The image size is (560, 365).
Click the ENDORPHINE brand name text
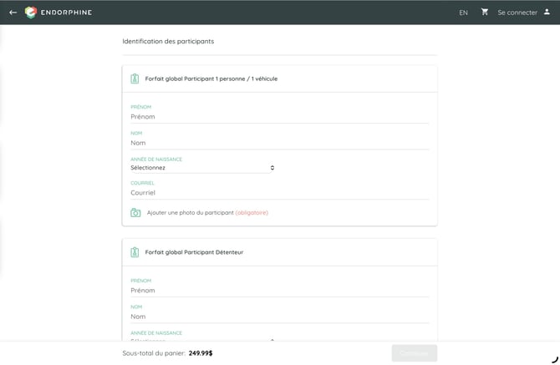pos(66,13)
